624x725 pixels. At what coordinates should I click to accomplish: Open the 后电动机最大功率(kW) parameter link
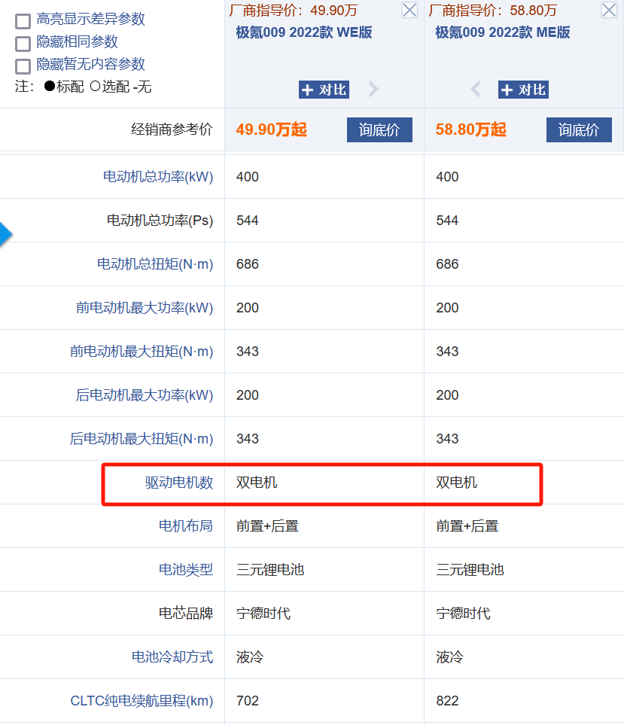pyautogui.click(x=145, y=394)
